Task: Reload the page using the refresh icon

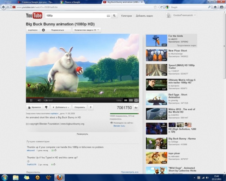Action: click(161, 7)
